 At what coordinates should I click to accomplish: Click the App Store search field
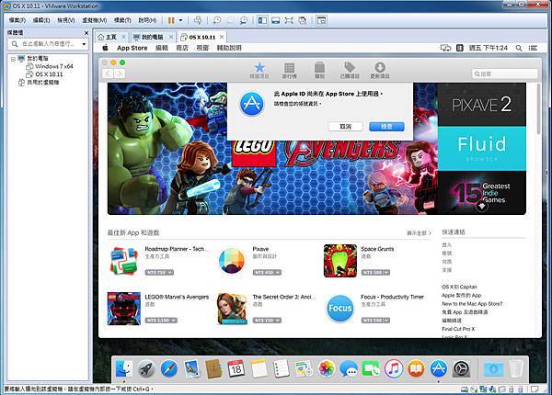tap(504, 73)
